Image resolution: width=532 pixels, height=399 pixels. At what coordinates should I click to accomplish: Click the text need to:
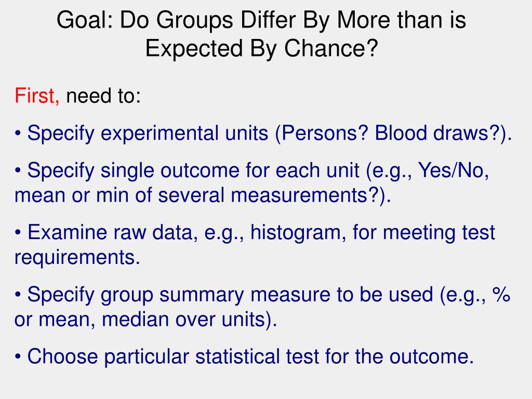point(103,96)
